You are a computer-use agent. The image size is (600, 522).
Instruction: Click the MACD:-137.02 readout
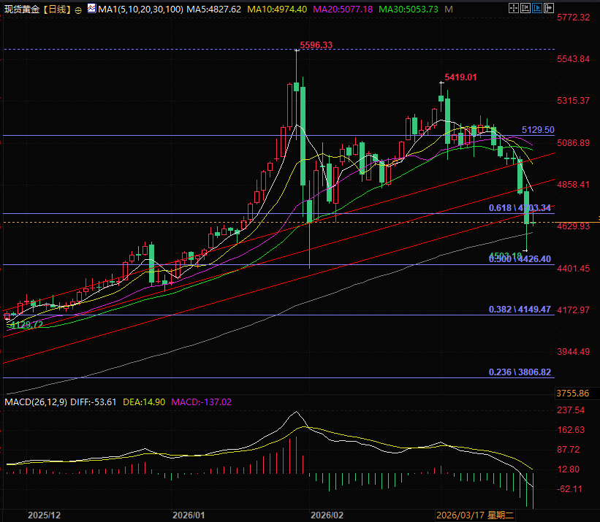pos(201,402)
